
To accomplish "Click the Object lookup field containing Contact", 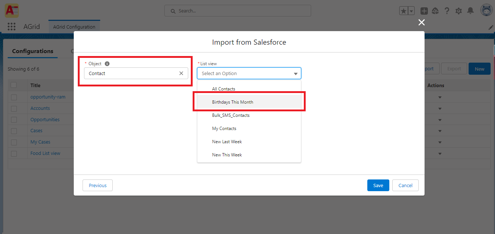I will click(x=136, y=73).
